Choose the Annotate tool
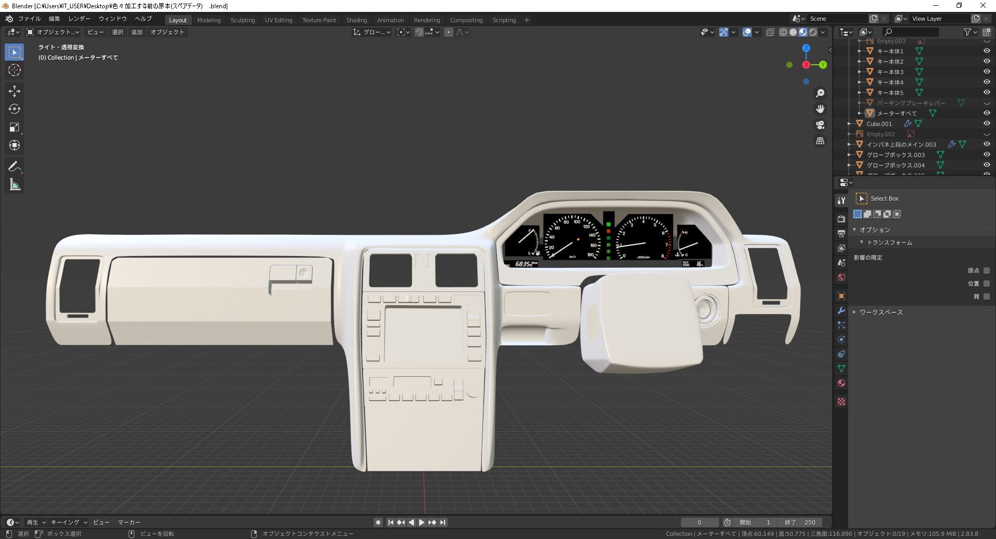The image size is (996, 539). [14, 166]
